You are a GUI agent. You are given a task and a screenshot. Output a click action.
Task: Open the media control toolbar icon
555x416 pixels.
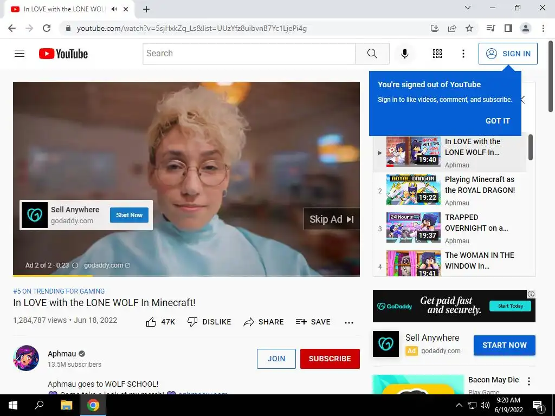point(491,28)
